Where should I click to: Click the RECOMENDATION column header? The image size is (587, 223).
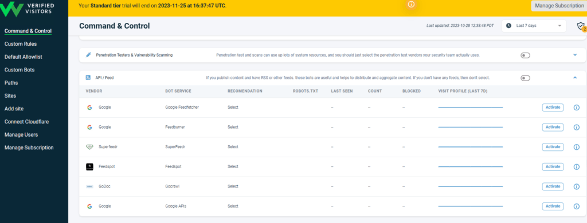245,91
